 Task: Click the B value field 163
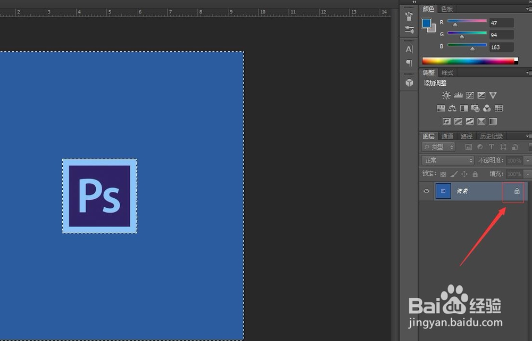click(x=502, y=47)
